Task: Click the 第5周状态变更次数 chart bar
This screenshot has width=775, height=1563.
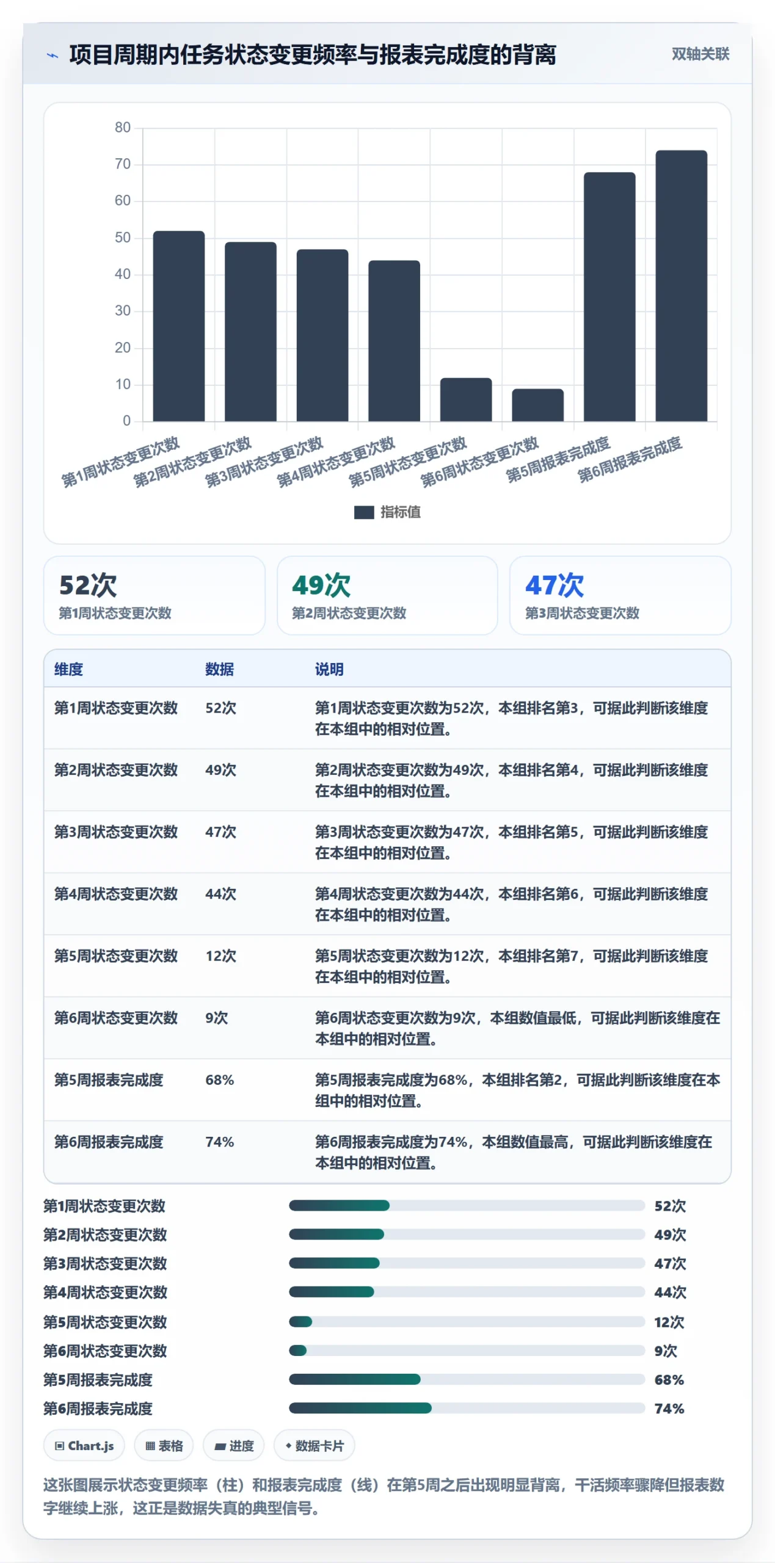Action: click(x=466, y=399)
